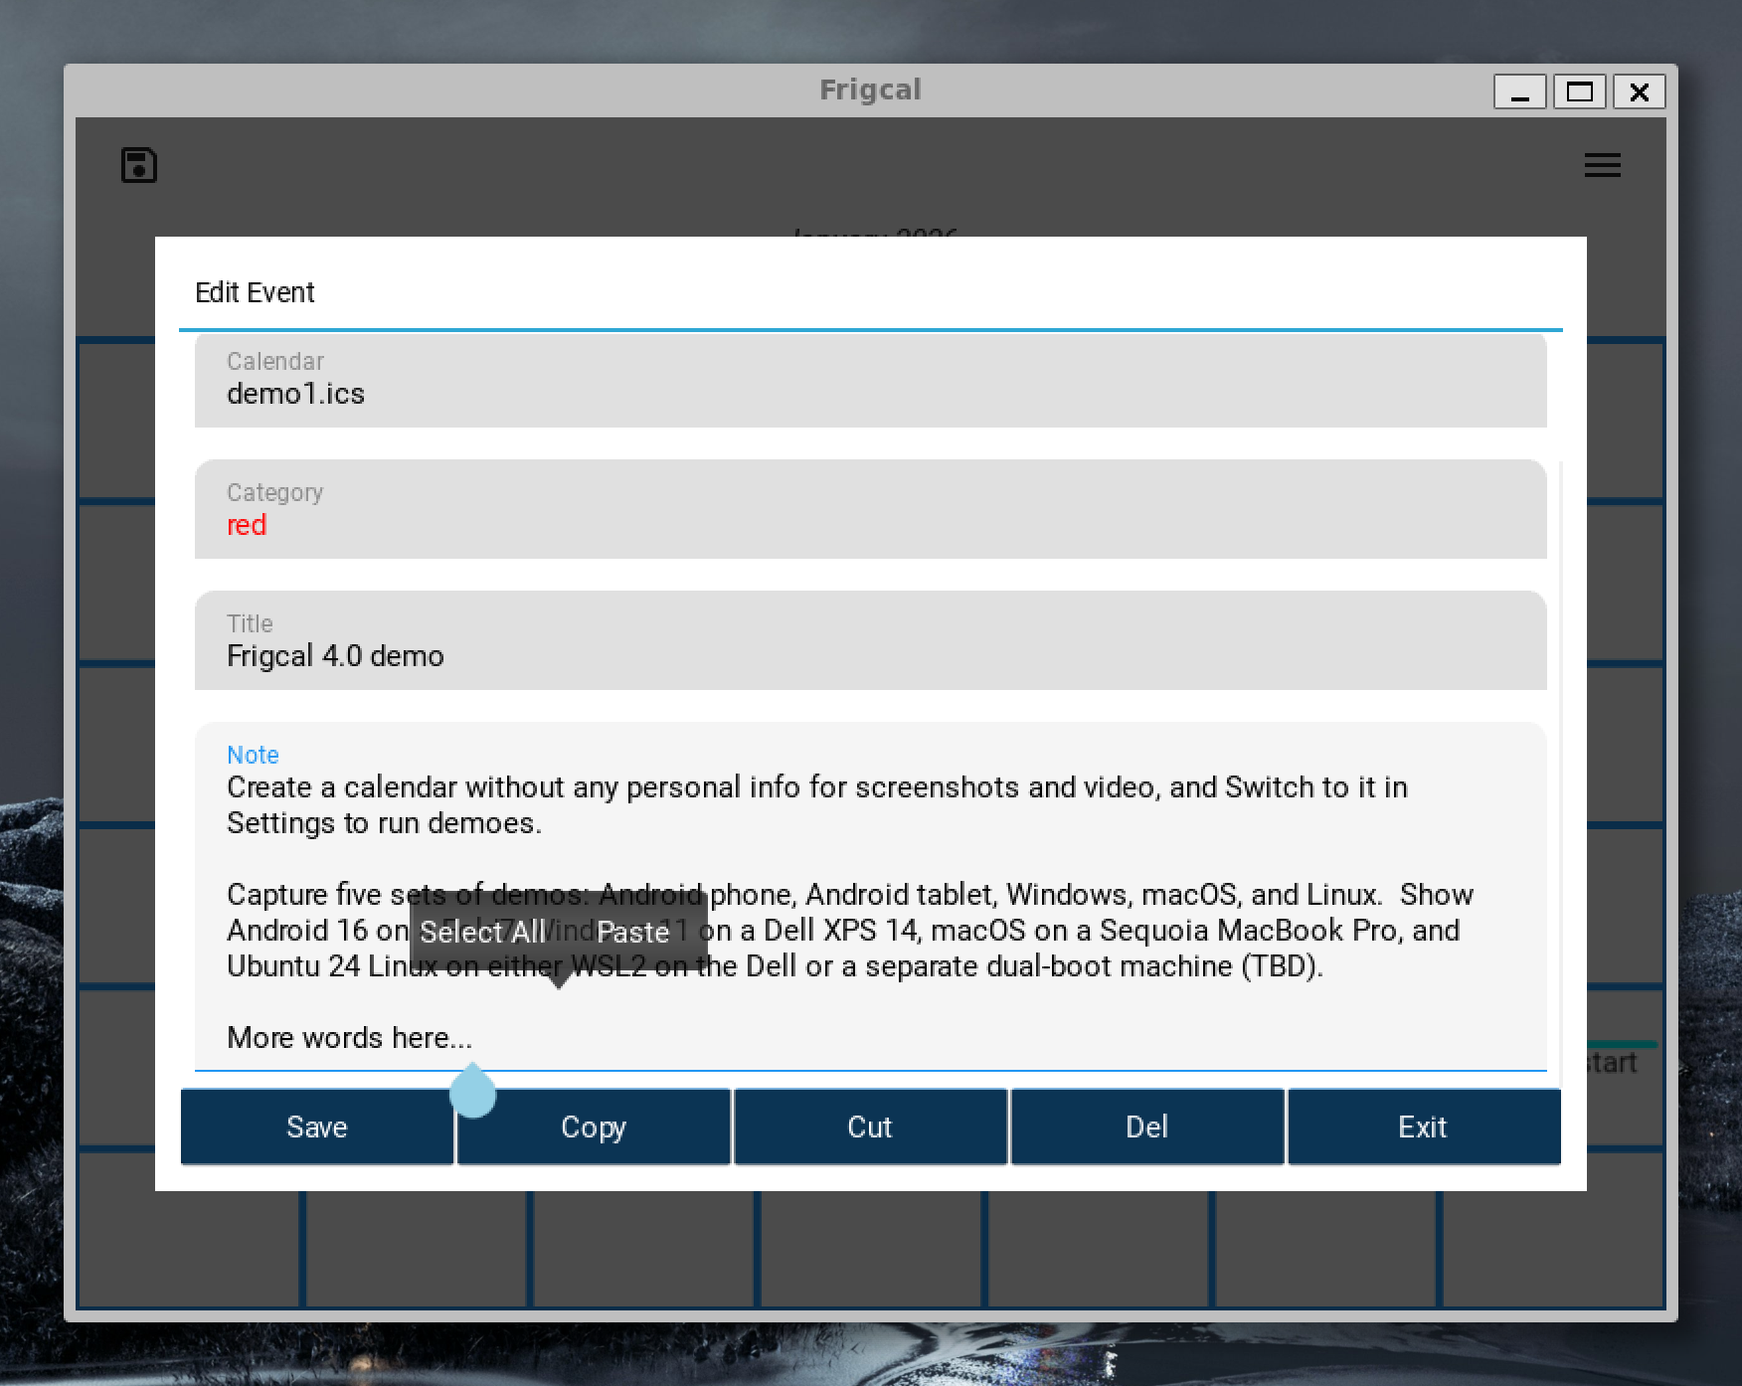Viewport: 1742px width, 1386px height.
Task: Minimize the Frigcal window
Action: [1519, 92]
